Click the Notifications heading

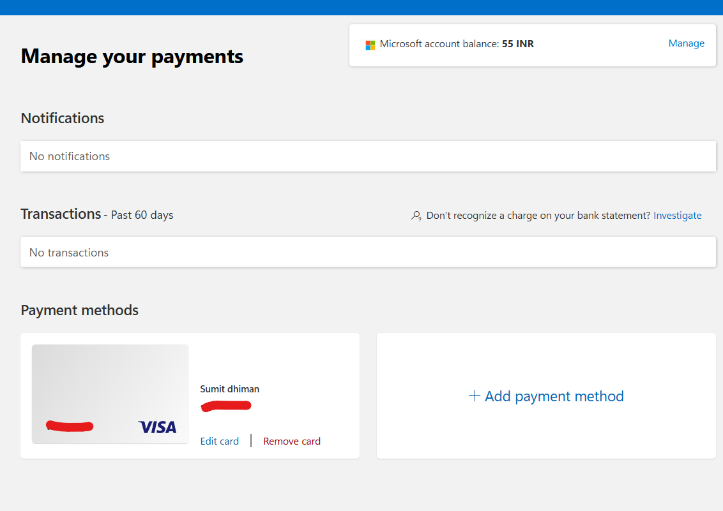pos(62,118)
